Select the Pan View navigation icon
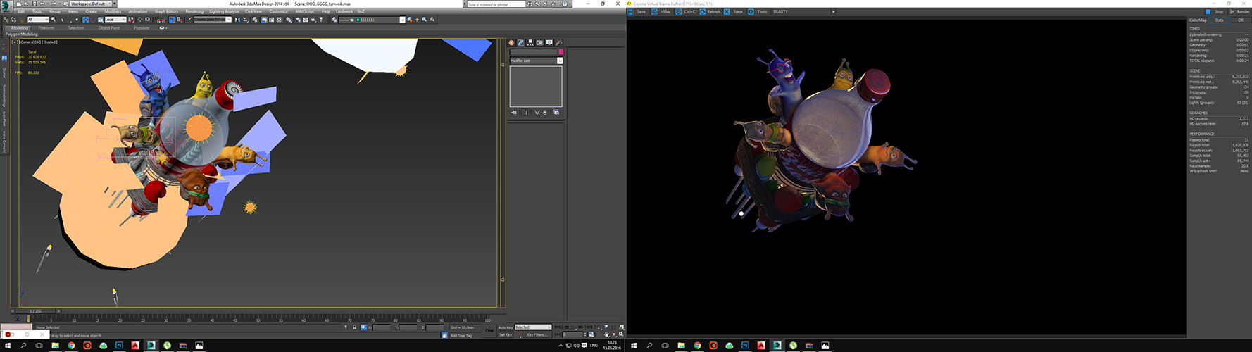The height and width of the screenshot is (352, 1252). (606, 335)
